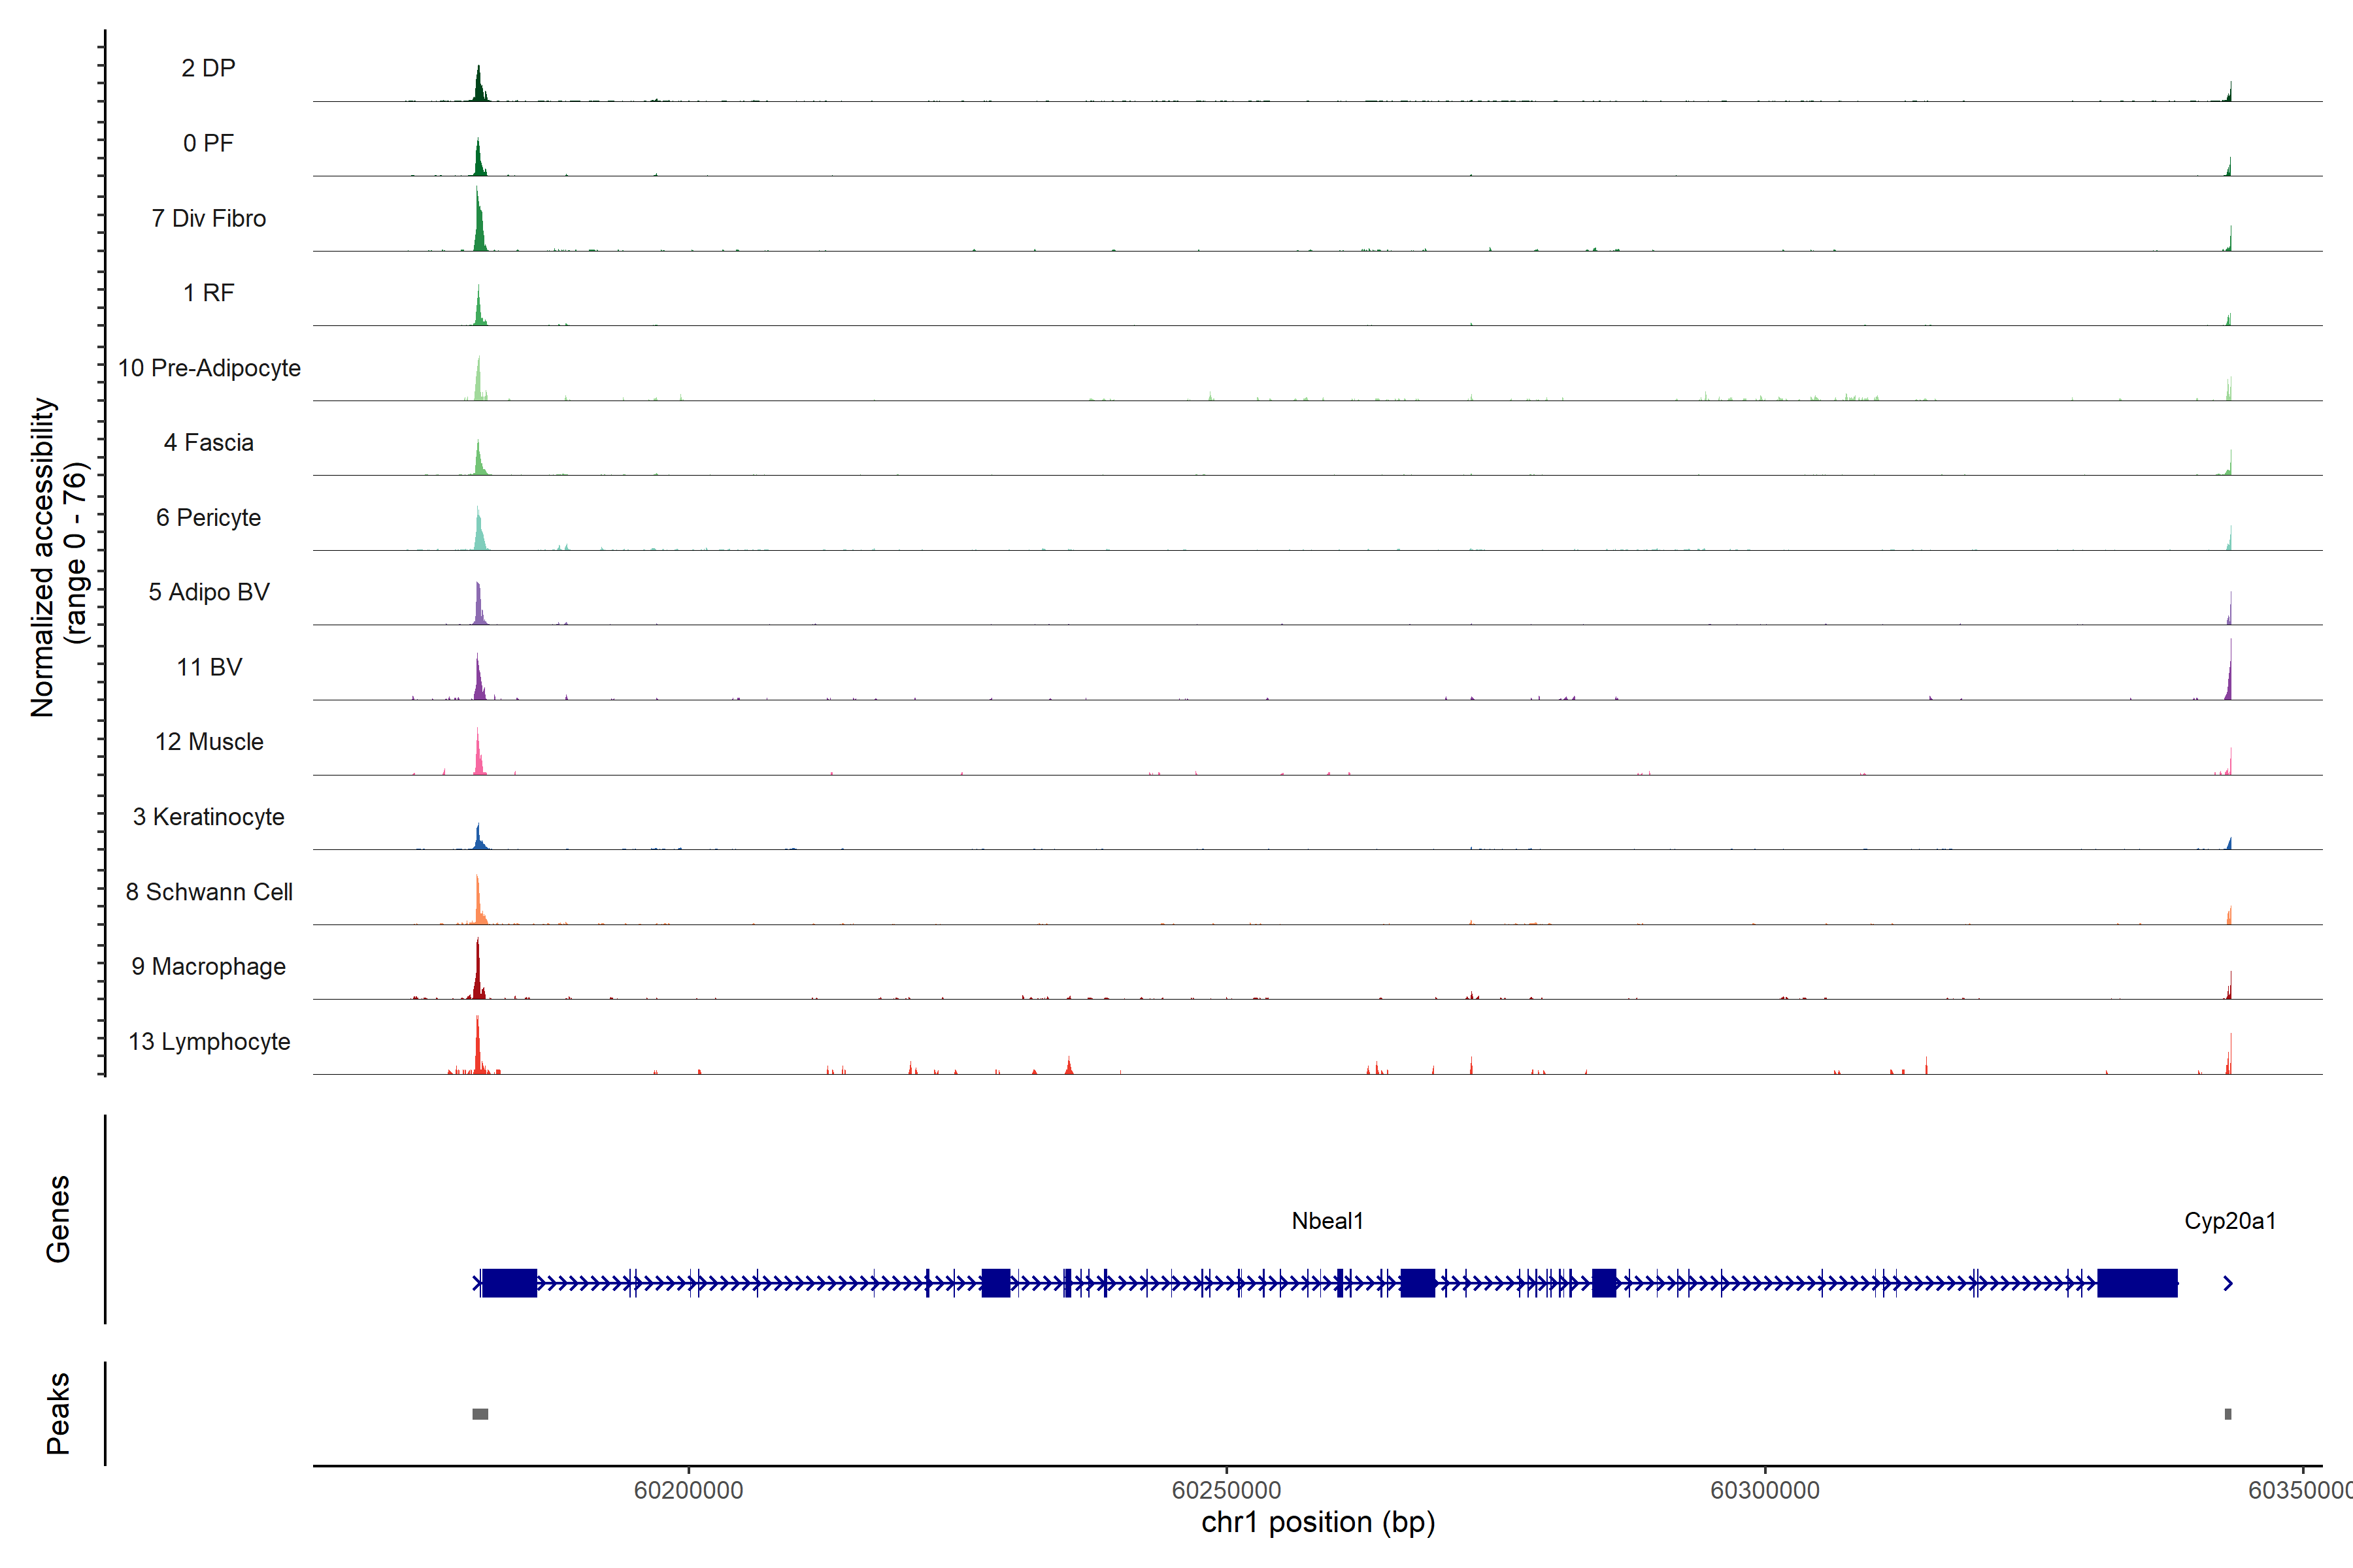Click the Genes panel label
The image size is (2353, 1568).
point(58,1219)
